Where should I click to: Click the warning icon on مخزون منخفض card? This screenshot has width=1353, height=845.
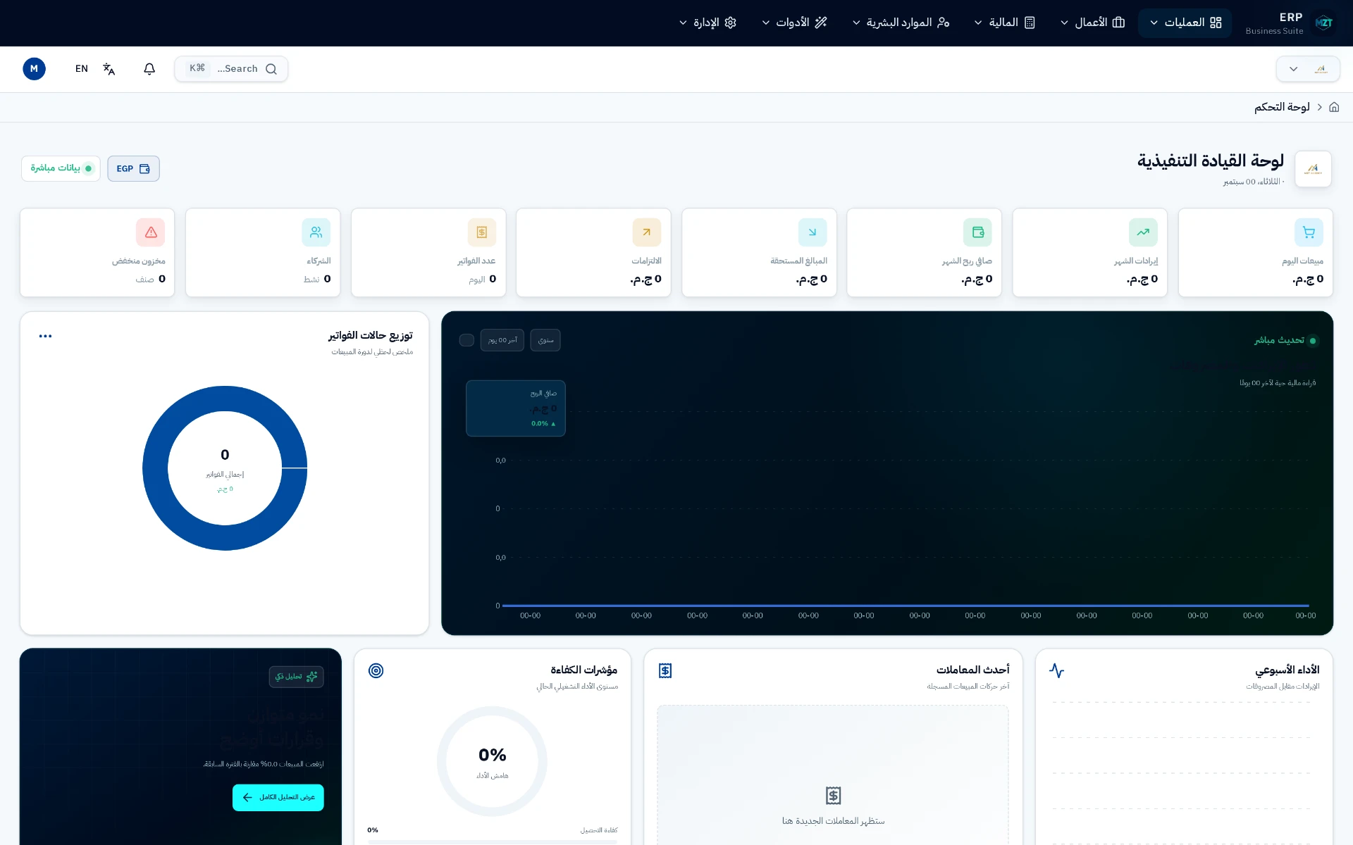point(151,232)
